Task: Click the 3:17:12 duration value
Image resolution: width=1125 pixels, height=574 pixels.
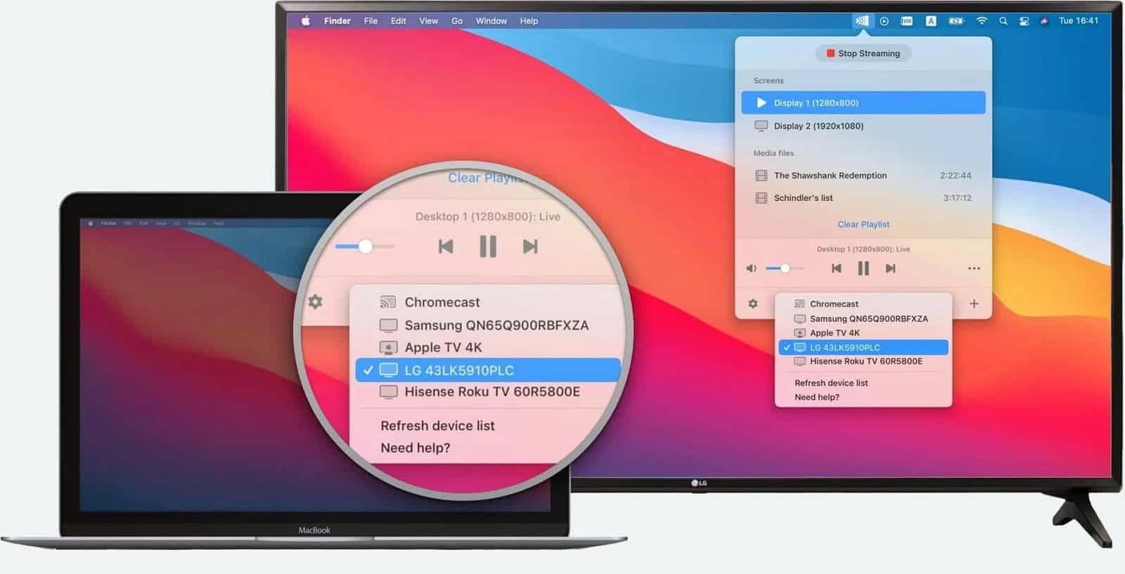Action: tap(957, 198)
